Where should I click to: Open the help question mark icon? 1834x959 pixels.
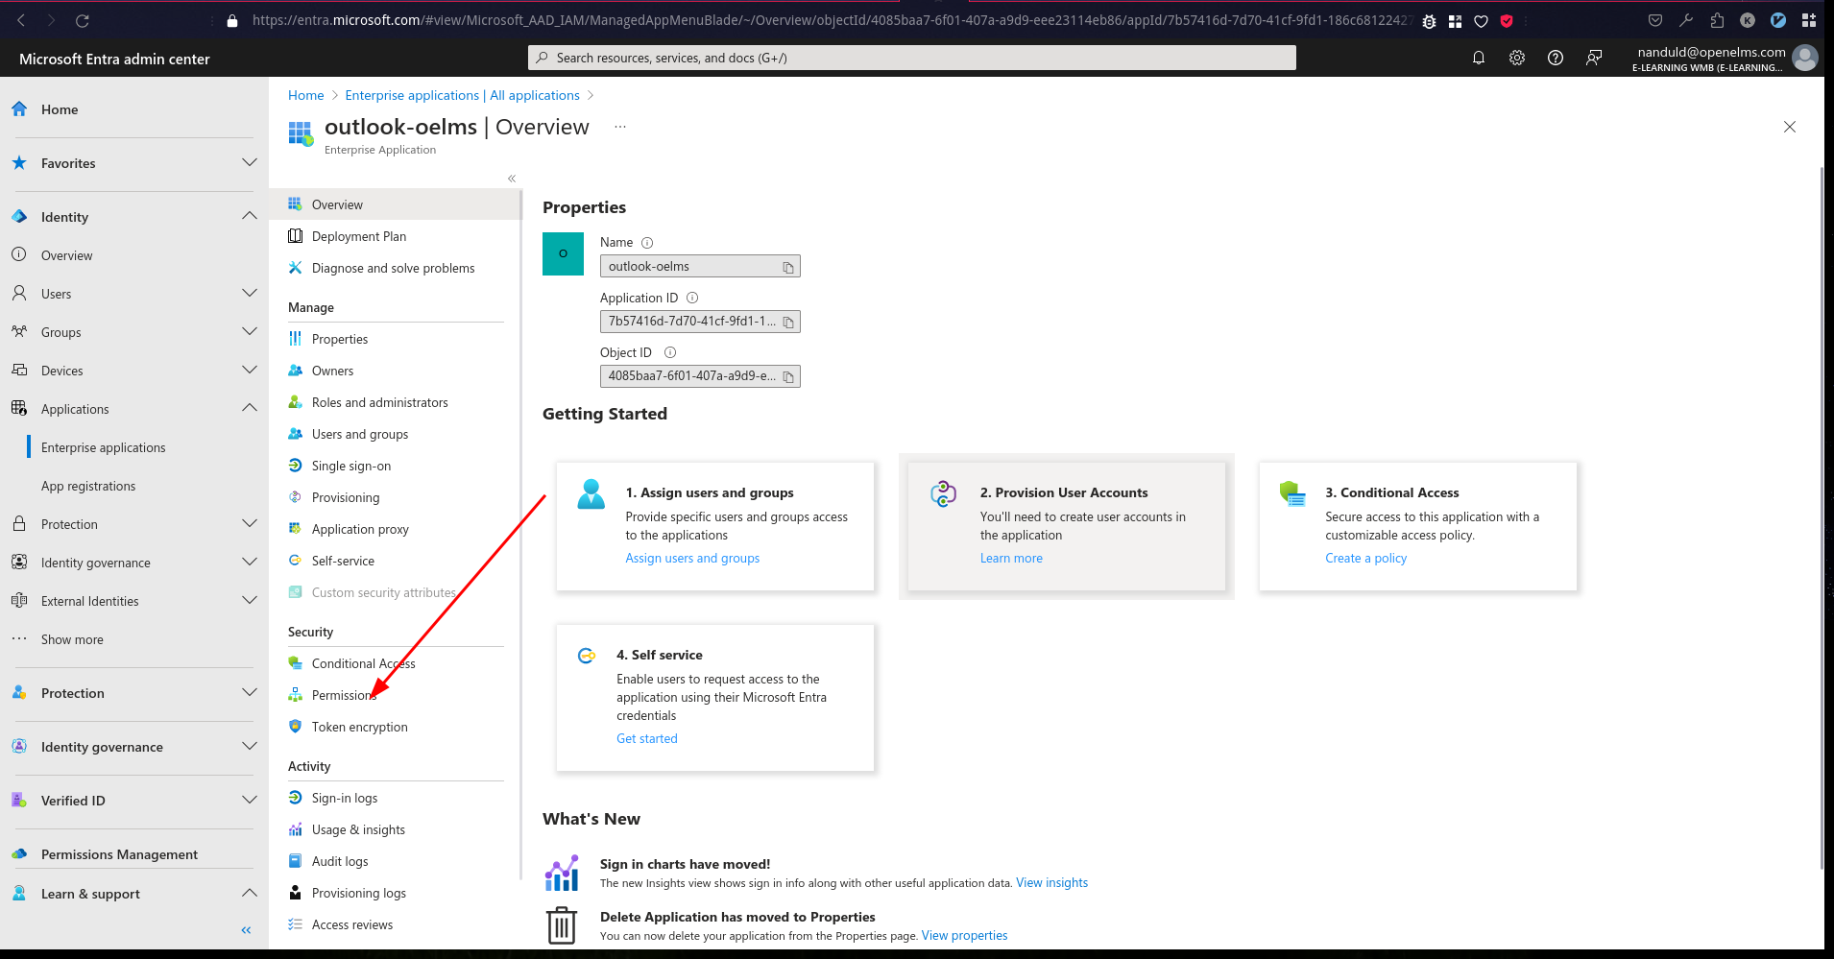(x=1556, y=58)
